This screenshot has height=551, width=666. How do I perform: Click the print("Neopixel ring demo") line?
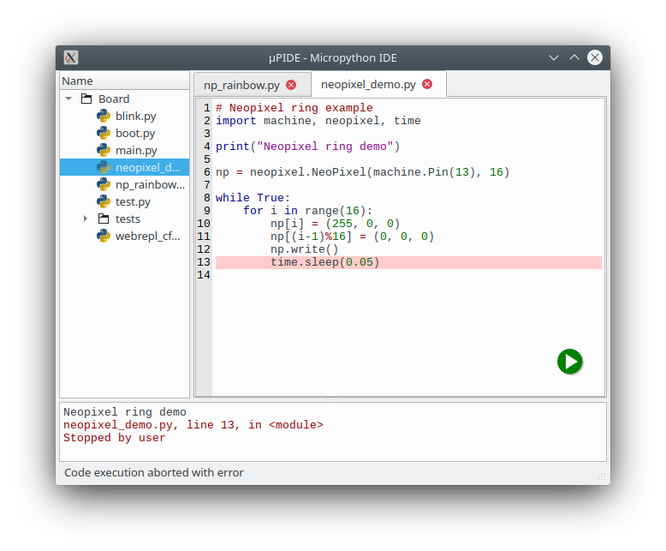coord(308,147)
